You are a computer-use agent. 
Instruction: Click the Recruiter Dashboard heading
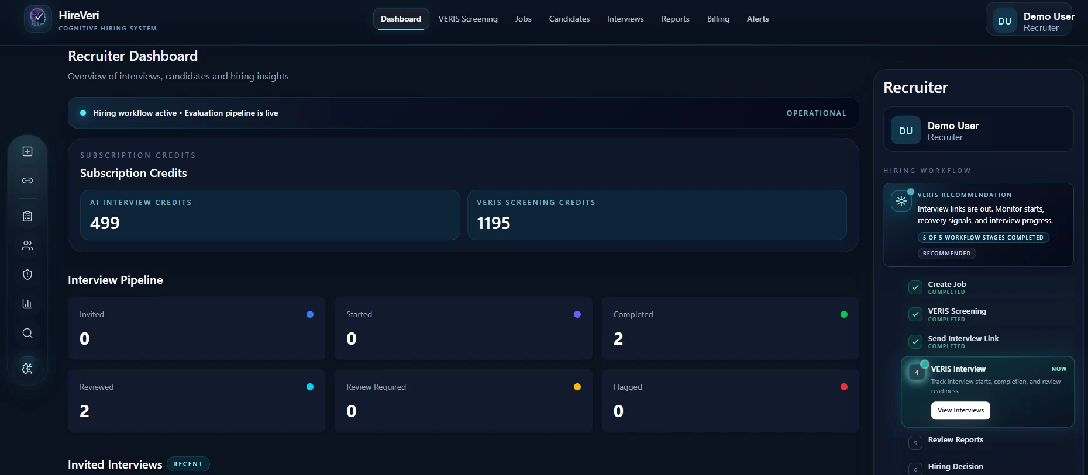pos(133,56)
